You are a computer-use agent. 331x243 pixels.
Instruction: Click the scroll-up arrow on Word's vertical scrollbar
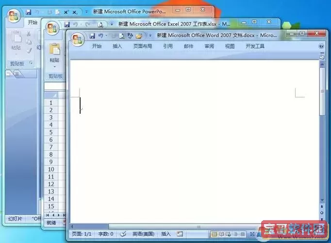click(322, 64)
